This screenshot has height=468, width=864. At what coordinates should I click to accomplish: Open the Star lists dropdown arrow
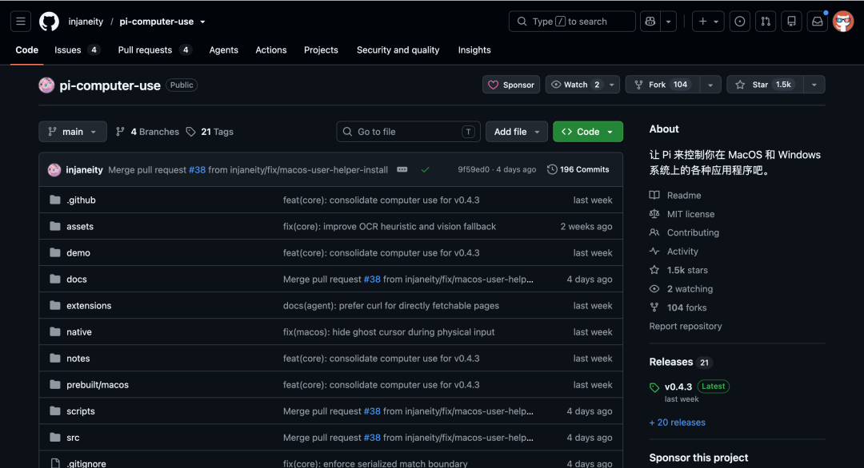click(814, 85)
